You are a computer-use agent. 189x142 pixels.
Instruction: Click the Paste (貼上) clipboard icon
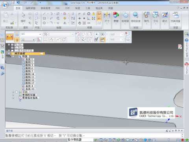coord(6,17)
